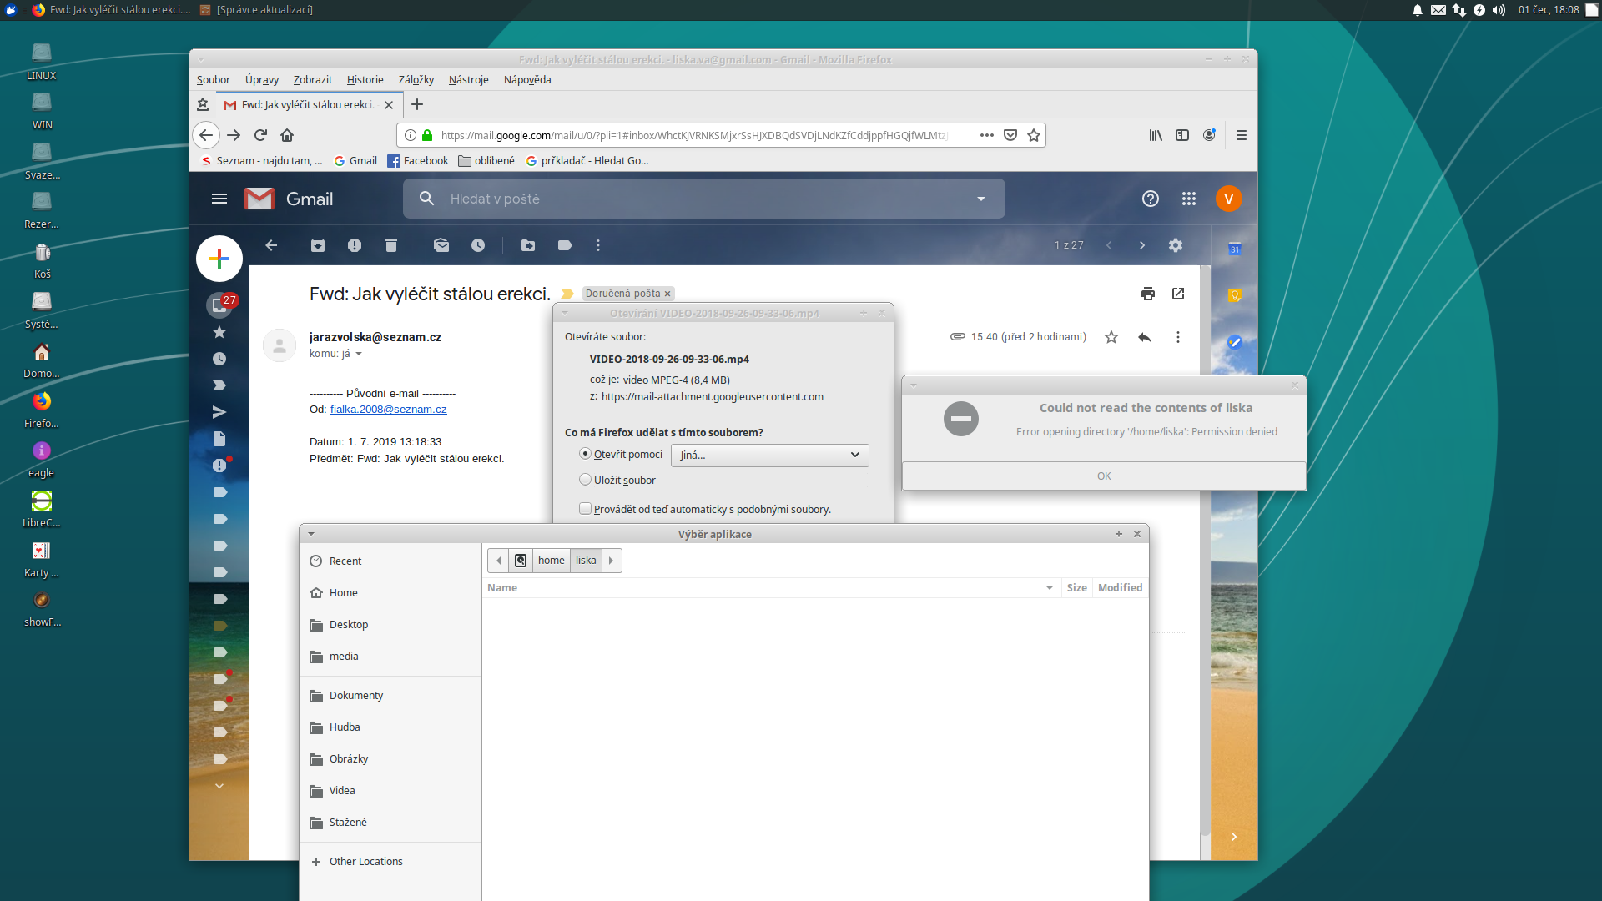Open the Záložky menu
Screen dimensions: 1602x901
coord(416,80)
